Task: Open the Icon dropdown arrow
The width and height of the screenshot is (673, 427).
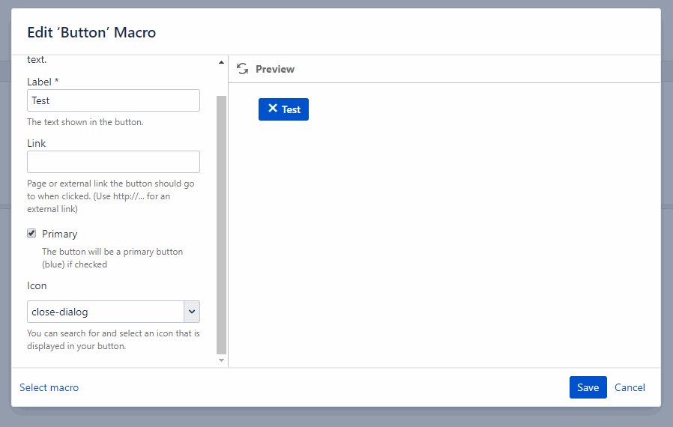Action: pos(192,312)
